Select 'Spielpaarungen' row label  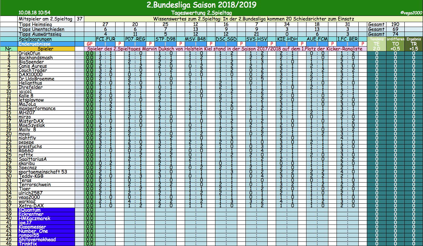point(36,39)
